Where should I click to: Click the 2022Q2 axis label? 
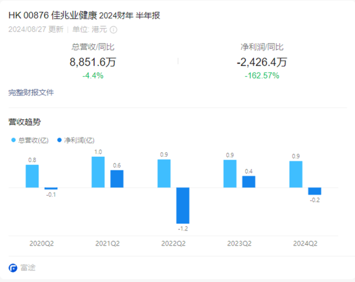pos(173,243)
